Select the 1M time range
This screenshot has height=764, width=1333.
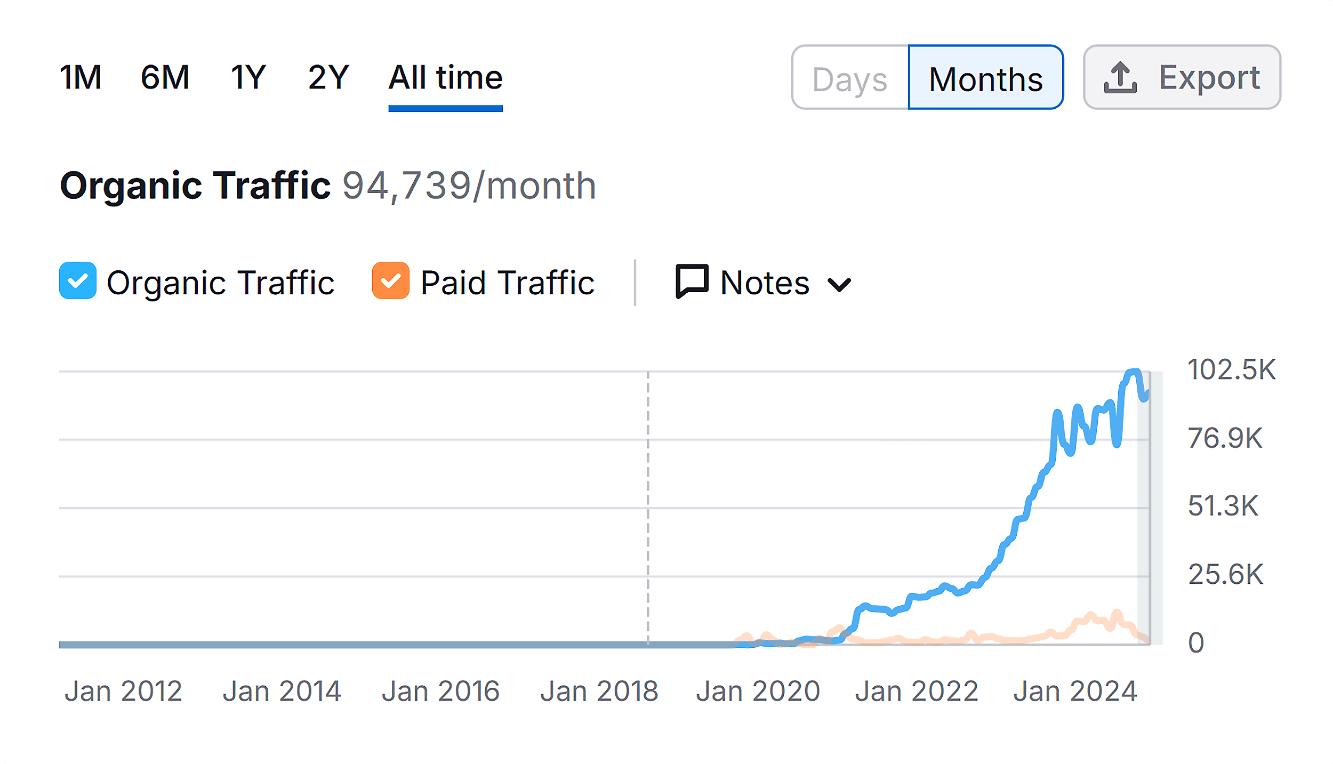tap(81, 77)
